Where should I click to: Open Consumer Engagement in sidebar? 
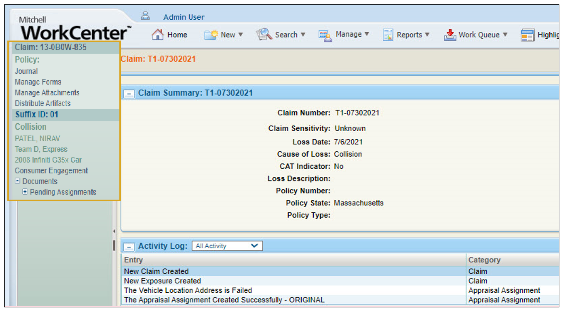(x=51, y=171)
